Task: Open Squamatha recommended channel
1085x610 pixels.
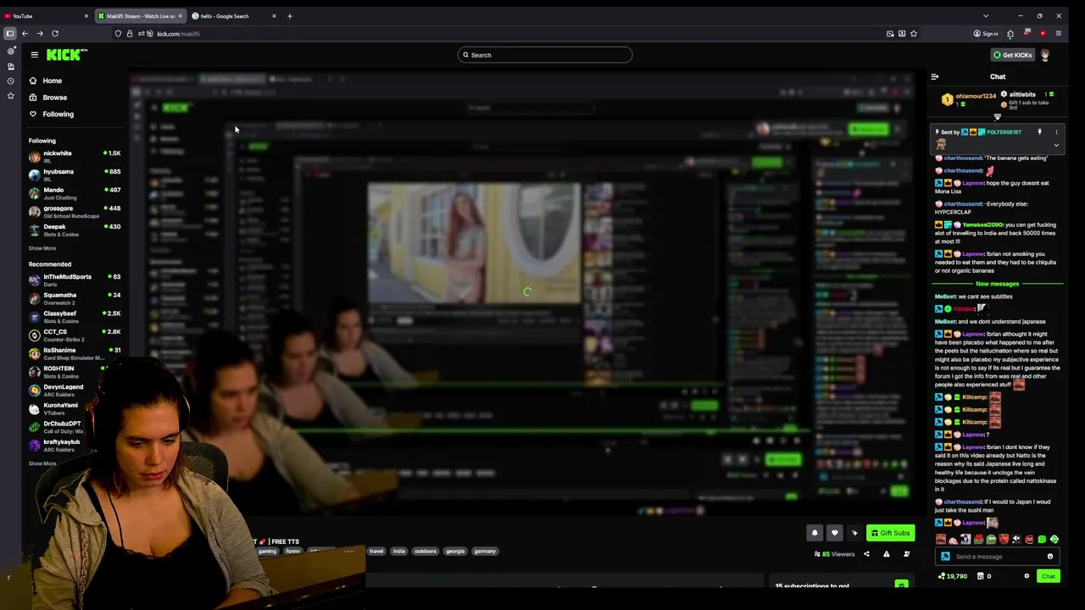Action: click(x=75, y=298)
